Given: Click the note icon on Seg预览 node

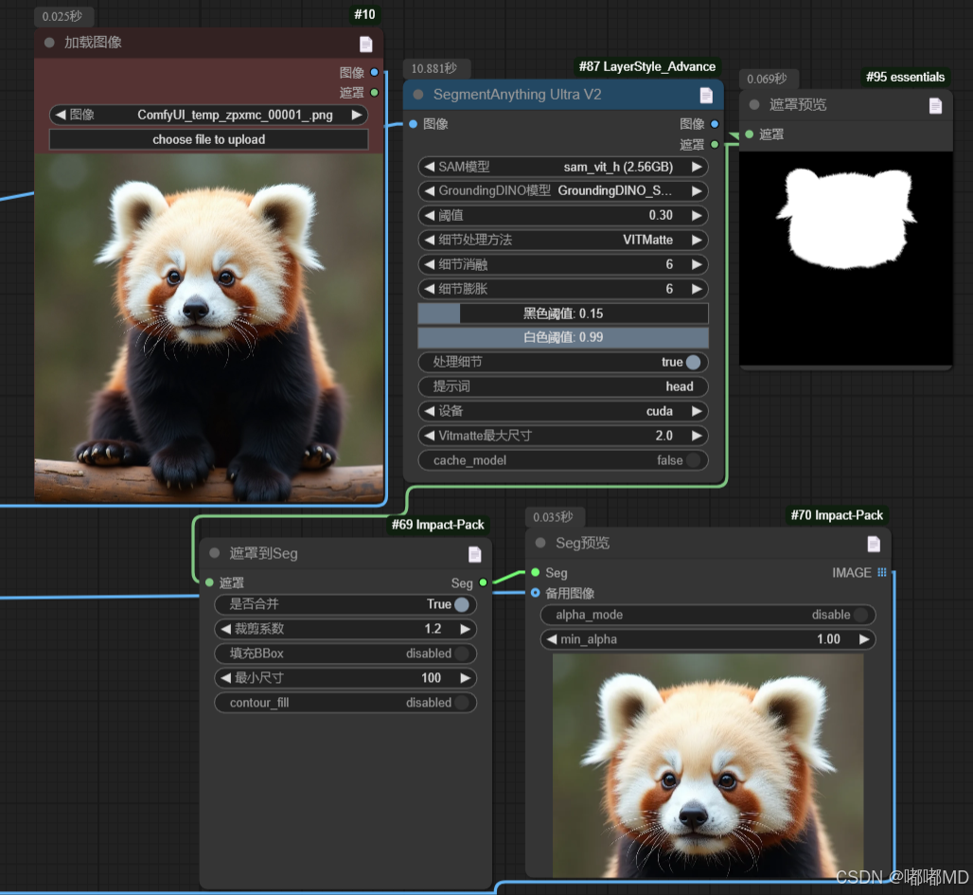Looking at the screenshot, I should [x=874, y=544].
